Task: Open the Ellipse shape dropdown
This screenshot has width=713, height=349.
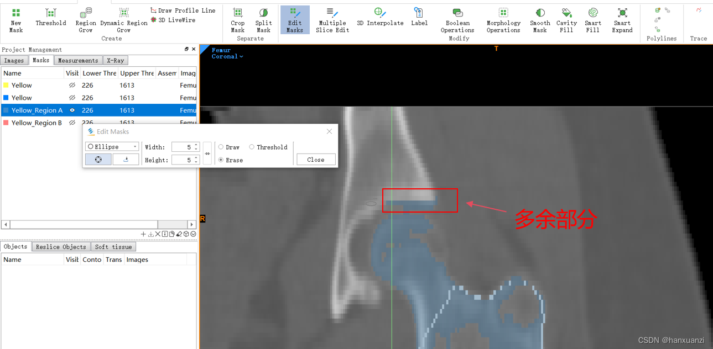Action: [x=112, y=147]
